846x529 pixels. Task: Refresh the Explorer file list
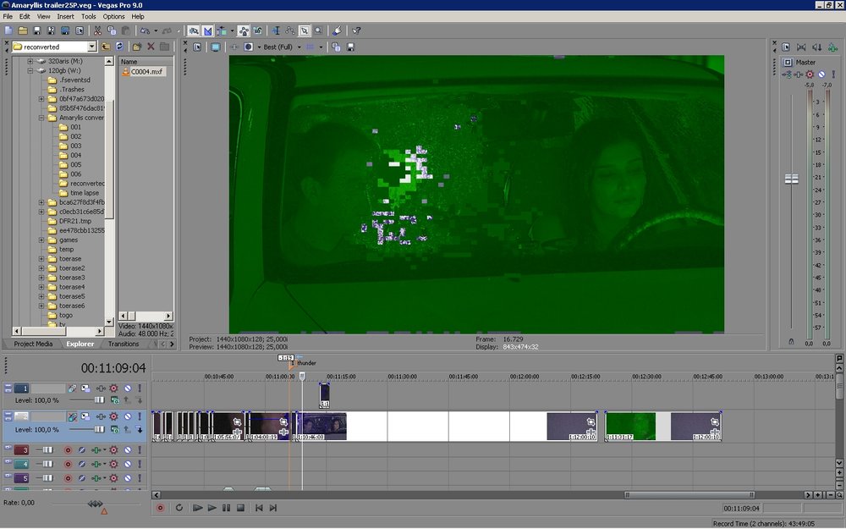(120, 47)
